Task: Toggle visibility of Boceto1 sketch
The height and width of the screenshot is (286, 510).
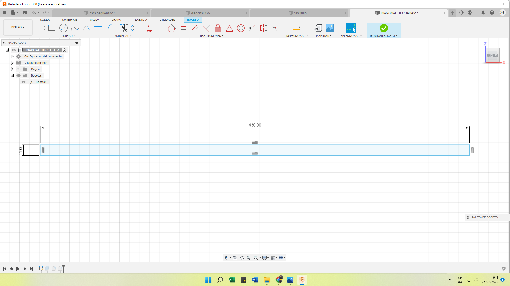Action: 23,82
